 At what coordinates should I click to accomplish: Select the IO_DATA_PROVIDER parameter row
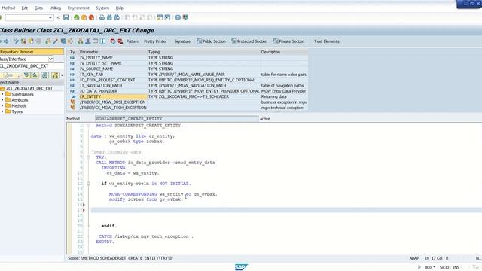tap(188, 91)
